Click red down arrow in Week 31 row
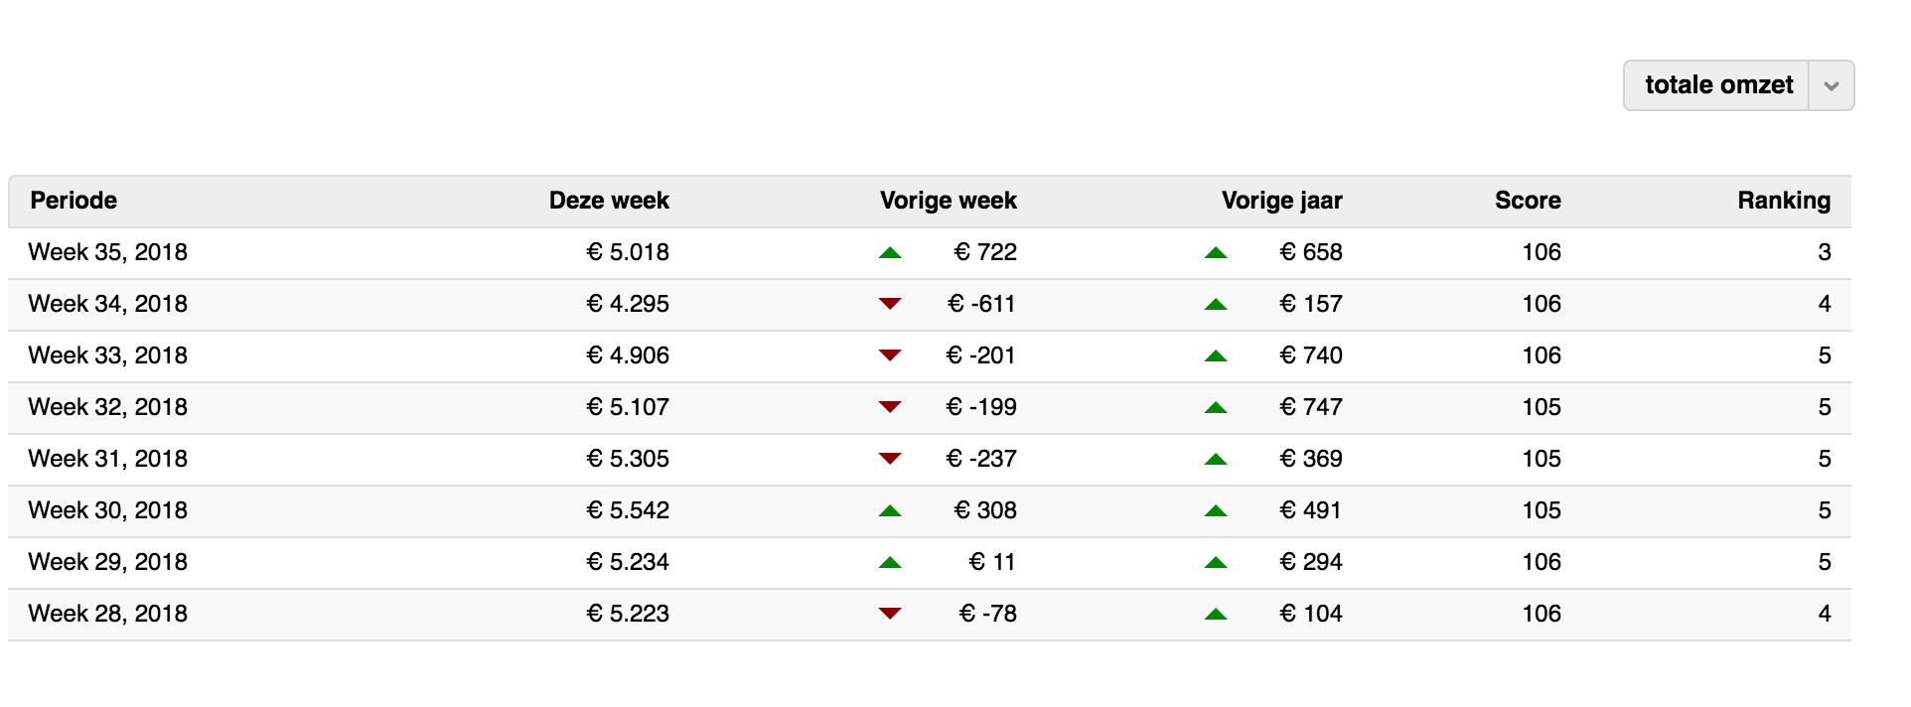1911x707 pixels. pos(890,459)
